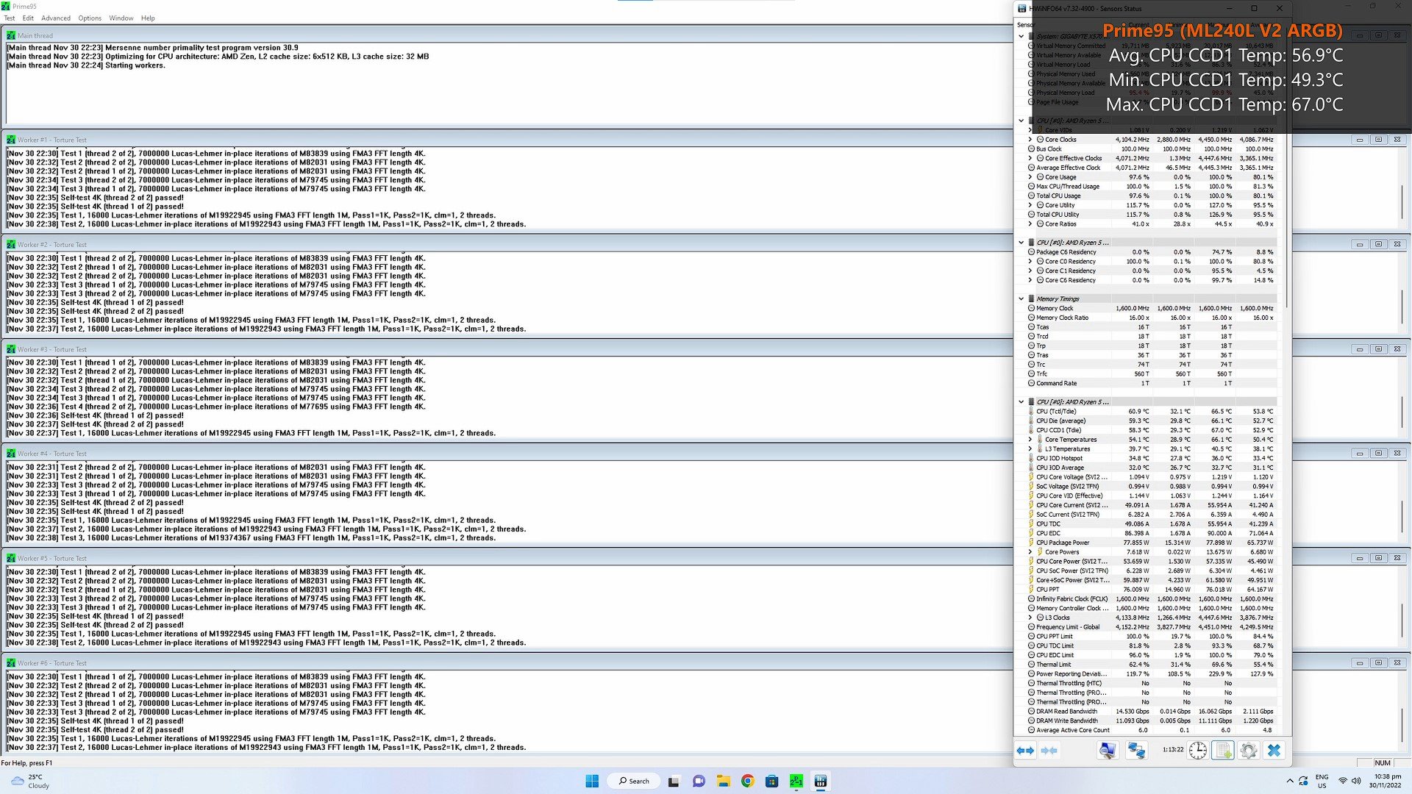The width and height of the screenshot is (1412, 794).
Task: Open the Advanced menu in Prime95
Action: (x=56, y=18)
